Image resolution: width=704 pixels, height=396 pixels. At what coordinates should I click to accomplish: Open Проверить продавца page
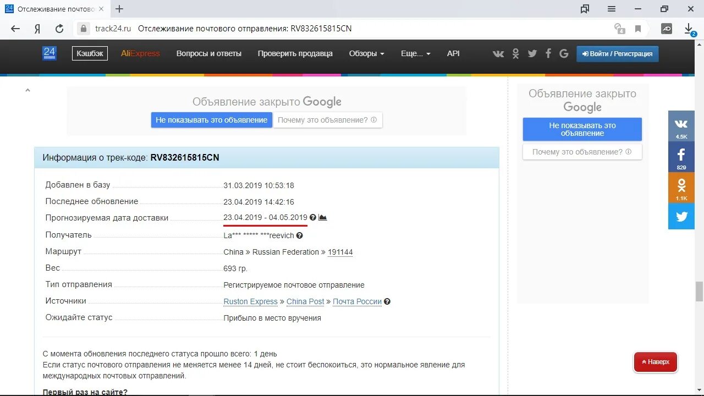[295, 53]
